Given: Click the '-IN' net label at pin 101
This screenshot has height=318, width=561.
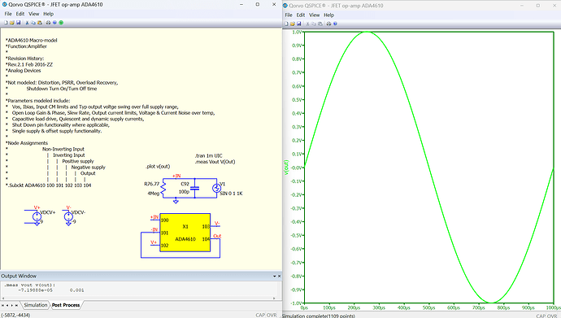Looking at the screenshot, I should [x=154, y=229].
